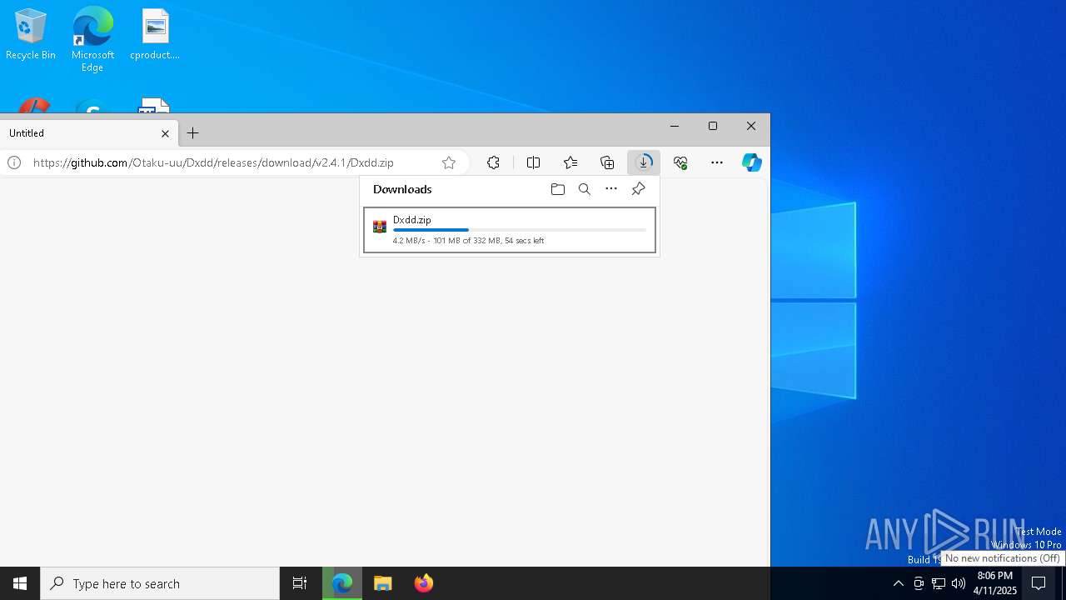Click the WinRAR icon beside Dxdd.zip

coord(380,227)
